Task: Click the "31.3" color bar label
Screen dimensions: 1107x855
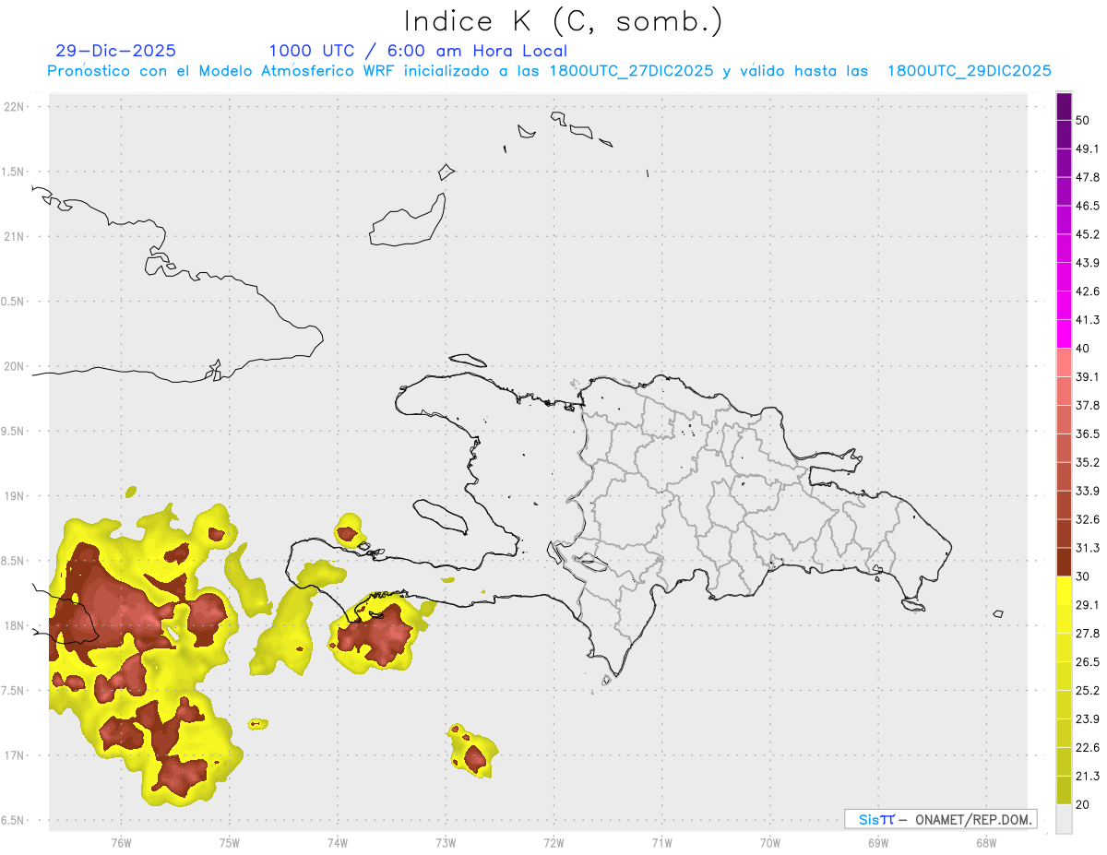Action: 1088,548
